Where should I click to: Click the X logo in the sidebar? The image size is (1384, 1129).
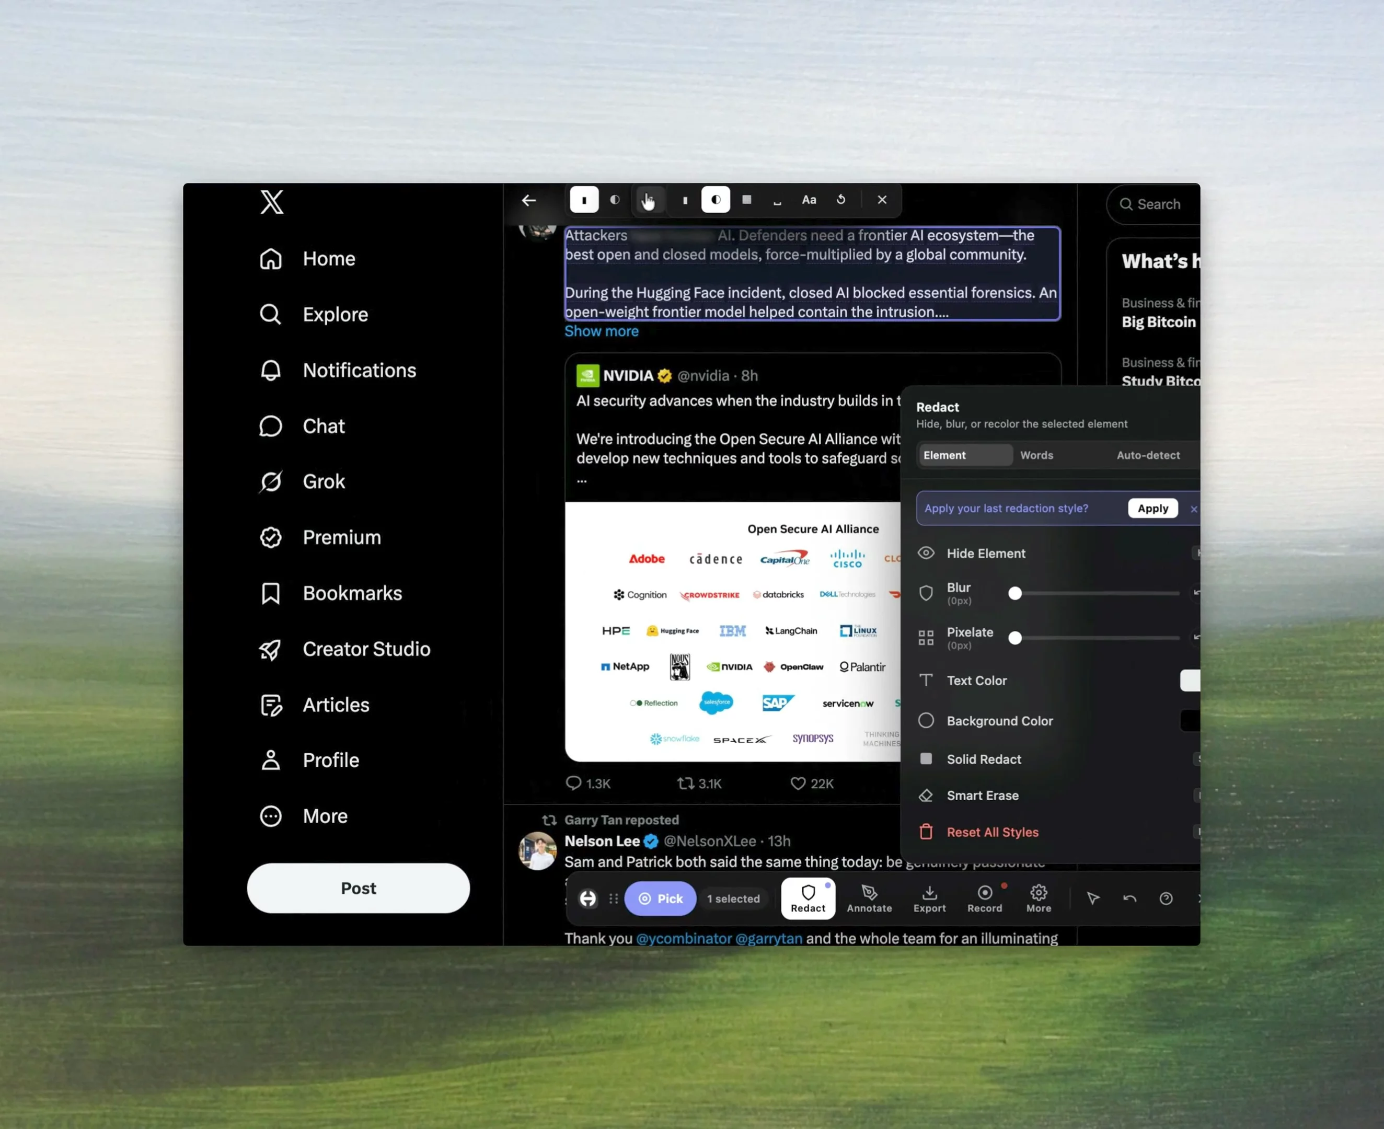[x=272, y=202]
